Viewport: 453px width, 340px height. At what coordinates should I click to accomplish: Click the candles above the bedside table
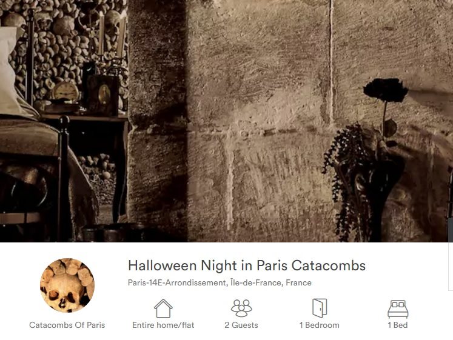[x=111, y=35]
